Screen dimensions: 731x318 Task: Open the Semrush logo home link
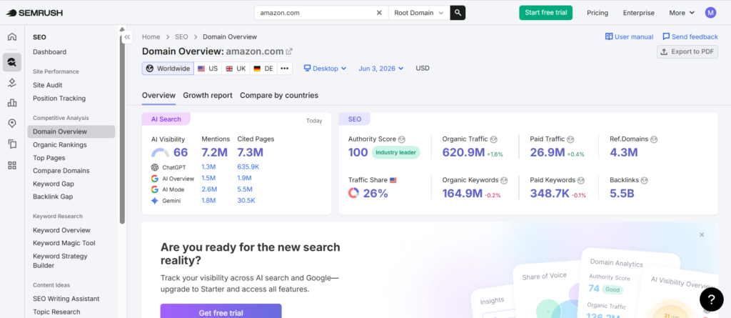(x=34, y=13)
